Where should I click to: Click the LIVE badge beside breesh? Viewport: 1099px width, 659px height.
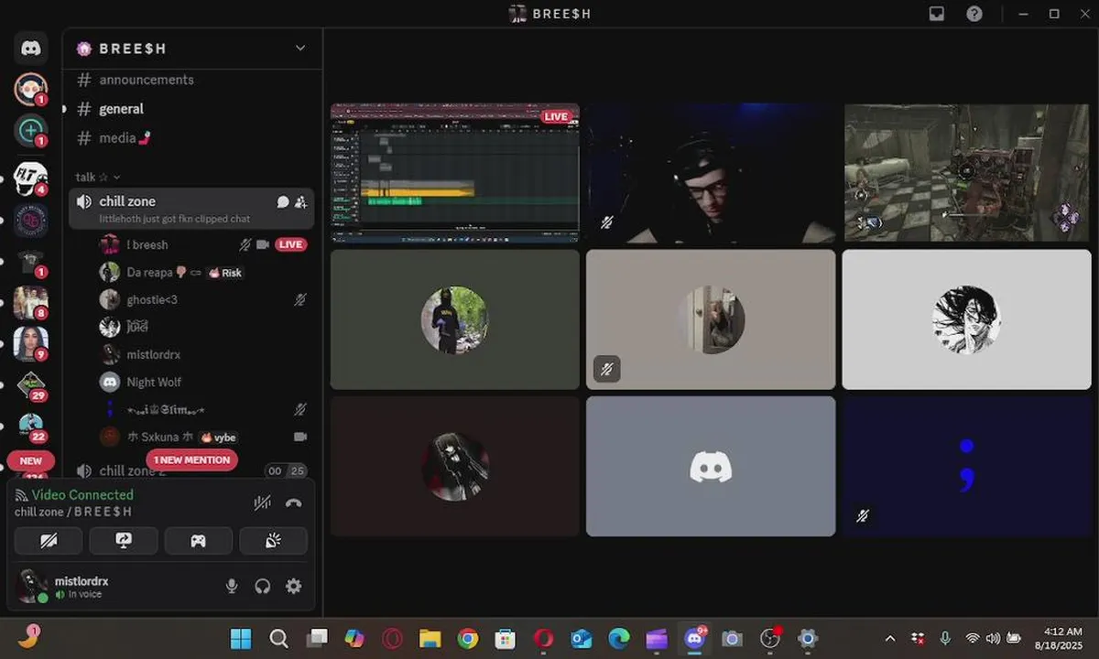point(290,245)
